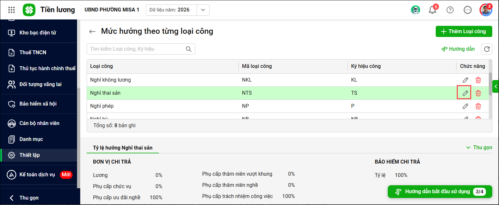Image resolution: width=499 pixels, height=205 pixels.
Task: Click the refresh icon beside Hướng dẫn
Action: [487, 49]
